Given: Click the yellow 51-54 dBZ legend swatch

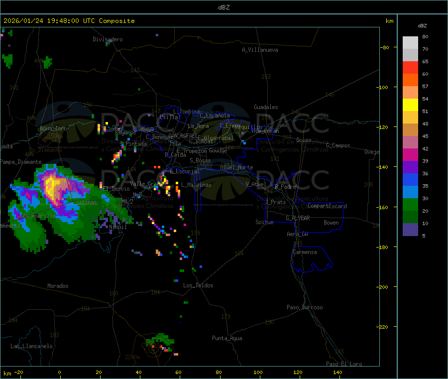Looking at the screenshot, I should (410, 105).
